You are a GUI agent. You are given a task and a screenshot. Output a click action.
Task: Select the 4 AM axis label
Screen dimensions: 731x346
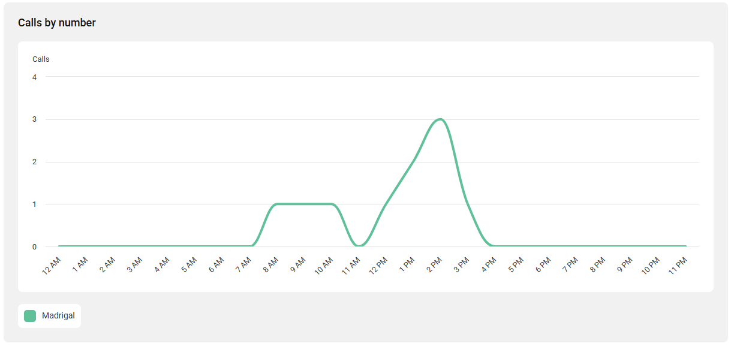click(161, 264)
